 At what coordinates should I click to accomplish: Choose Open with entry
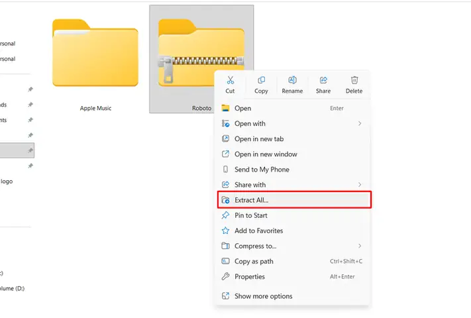tap(293, 123)
